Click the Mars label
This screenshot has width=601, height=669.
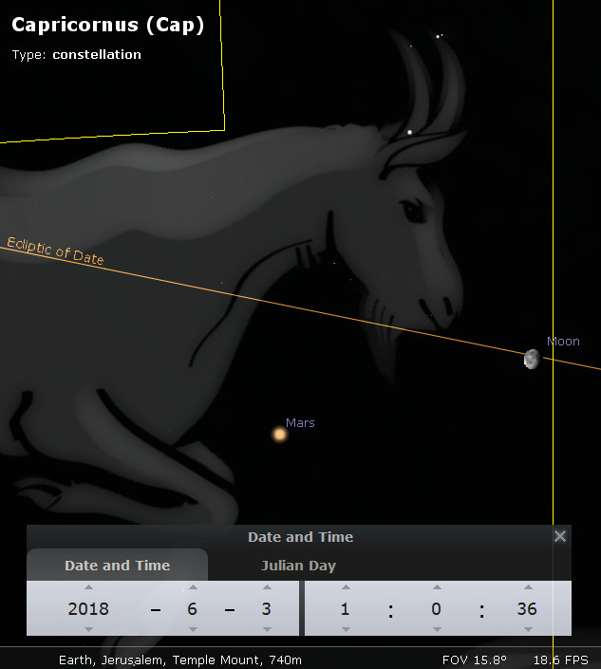[x=300, y=423]
